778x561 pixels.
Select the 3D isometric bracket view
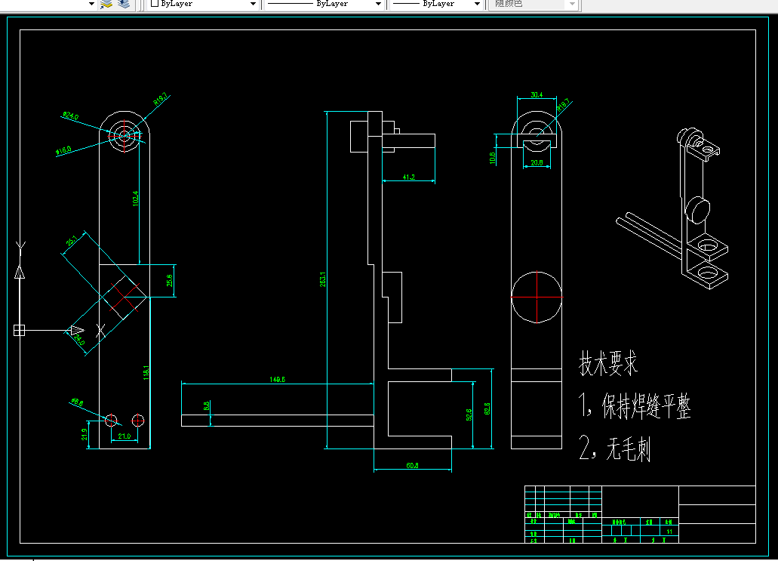(672, 208)
